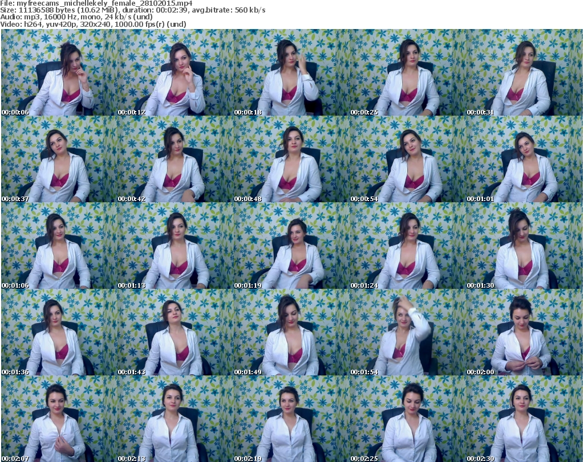Click the frame with timestamp 00:02:19

291,419
